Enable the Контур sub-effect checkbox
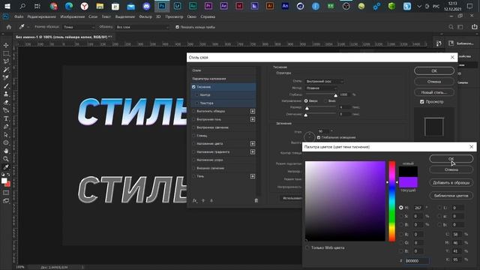The height and width of the screenshot is (270, 480). [196, 95]
